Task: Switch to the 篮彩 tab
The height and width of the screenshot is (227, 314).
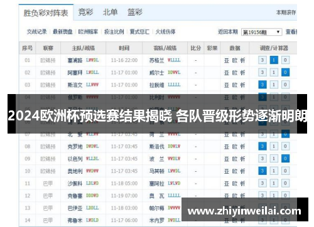Action: [x=135, y=12]
